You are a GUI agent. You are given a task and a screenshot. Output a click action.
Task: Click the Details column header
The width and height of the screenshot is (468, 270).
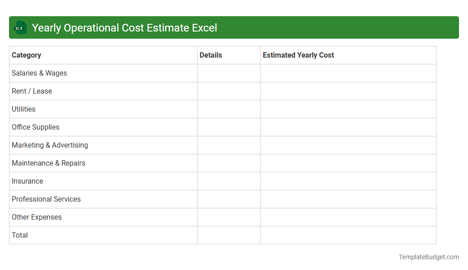(210, 55)
